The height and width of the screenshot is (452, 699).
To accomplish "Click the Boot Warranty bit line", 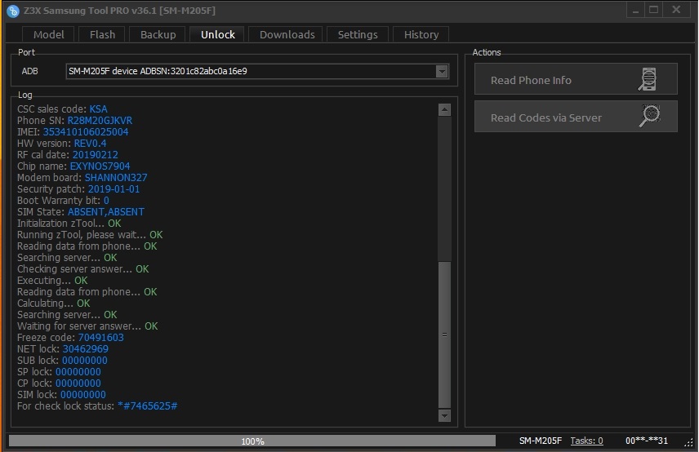I will tap(63, 201).
